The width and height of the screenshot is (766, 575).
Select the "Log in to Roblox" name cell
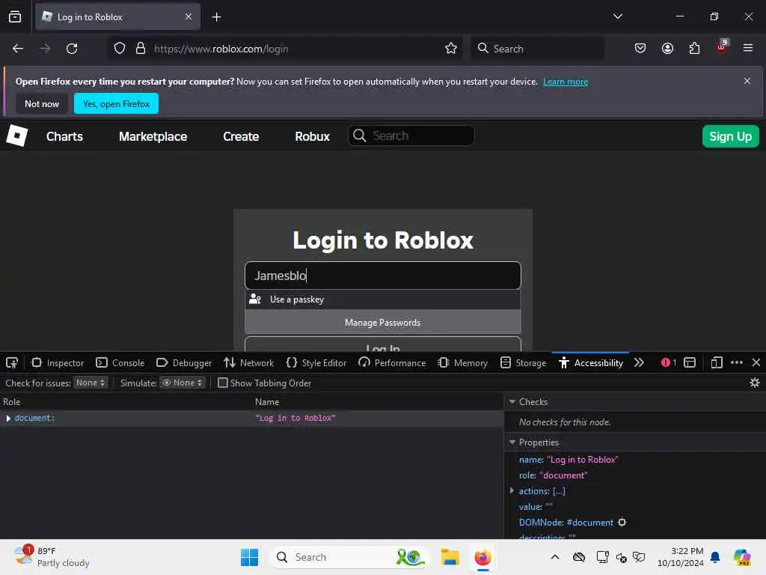(x=295, y=419)
